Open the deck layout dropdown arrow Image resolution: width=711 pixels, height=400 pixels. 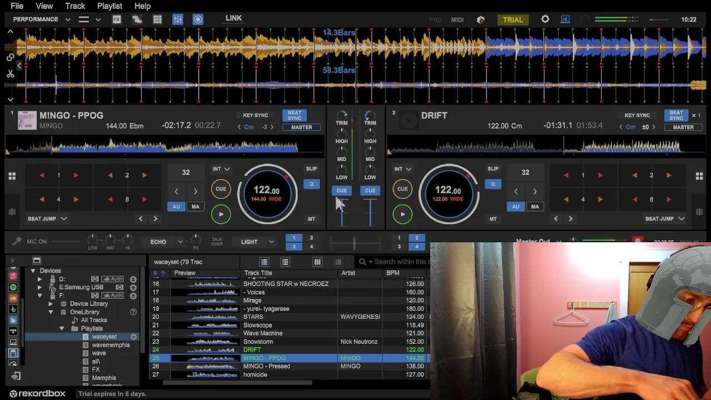[x=98, y=19]
